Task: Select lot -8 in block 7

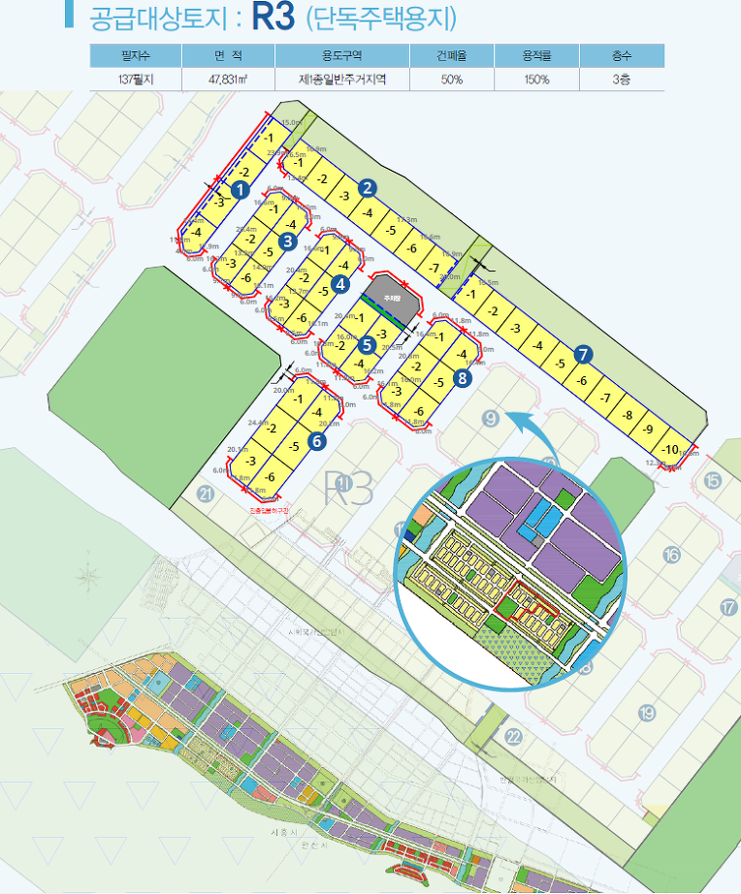Action: [627, 414]
